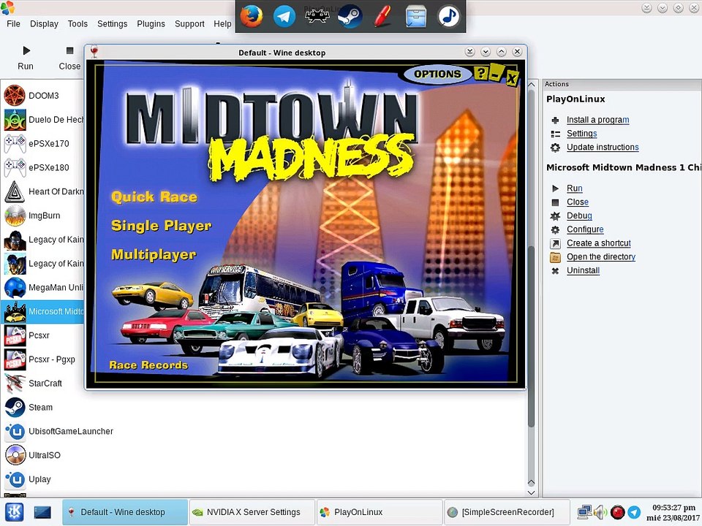Screen dimensions: 702x526
Task: Open the music note player in dock
Action: pyautogui.click(x=448, y=17)
